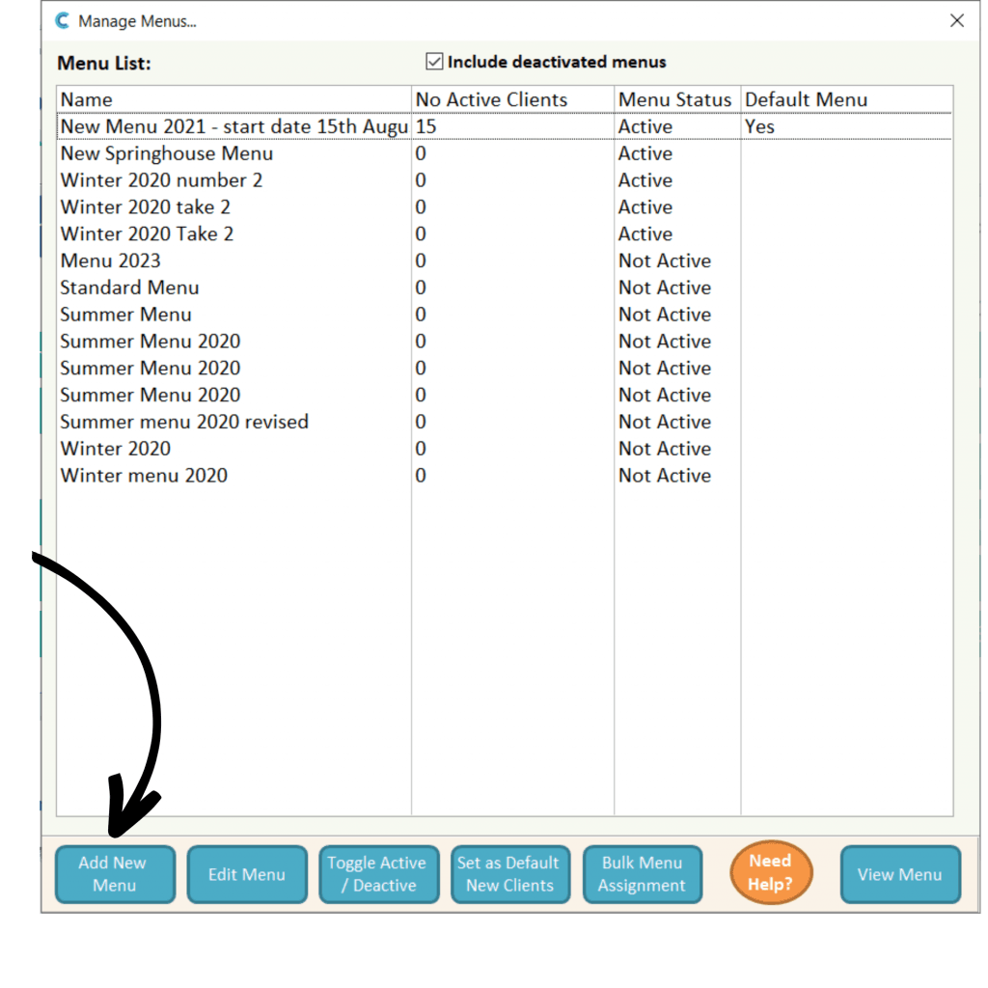Click the Yes default menu cell
The image size is (988, 988).
[x=759, y=126]
